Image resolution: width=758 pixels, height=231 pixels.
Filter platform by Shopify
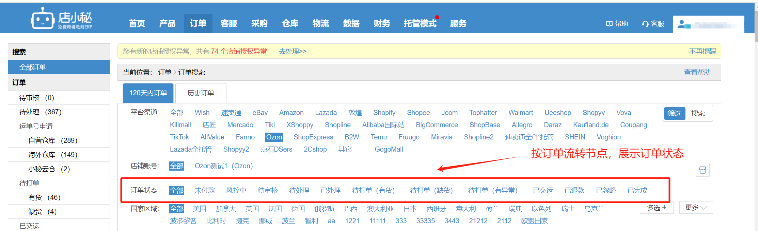[x=384, y=113]
